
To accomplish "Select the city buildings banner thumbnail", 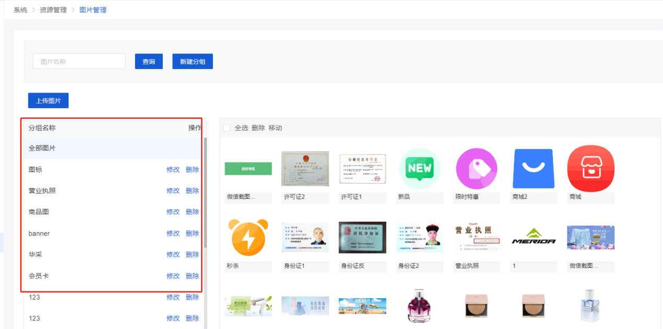I will 306,306.
